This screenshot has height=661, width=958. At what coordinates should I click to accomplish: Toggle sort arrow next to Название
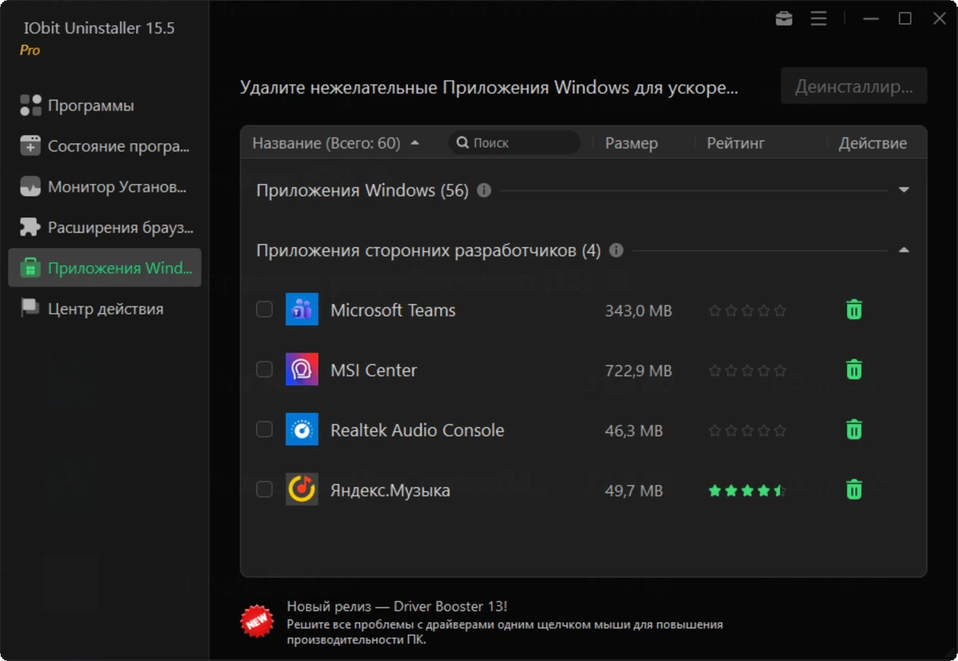pos(414,143)
